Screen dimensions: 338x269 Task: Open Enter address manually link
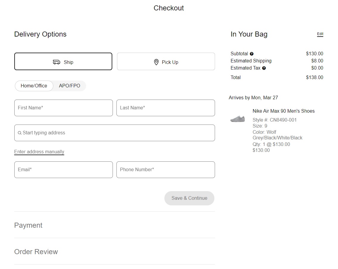point(39,152)
